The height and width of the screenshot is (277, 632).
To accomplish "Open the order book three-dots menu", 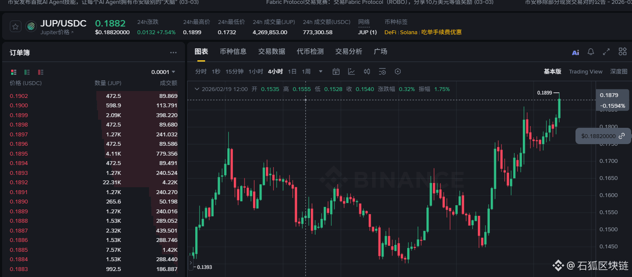I will [x=173, y=53].
